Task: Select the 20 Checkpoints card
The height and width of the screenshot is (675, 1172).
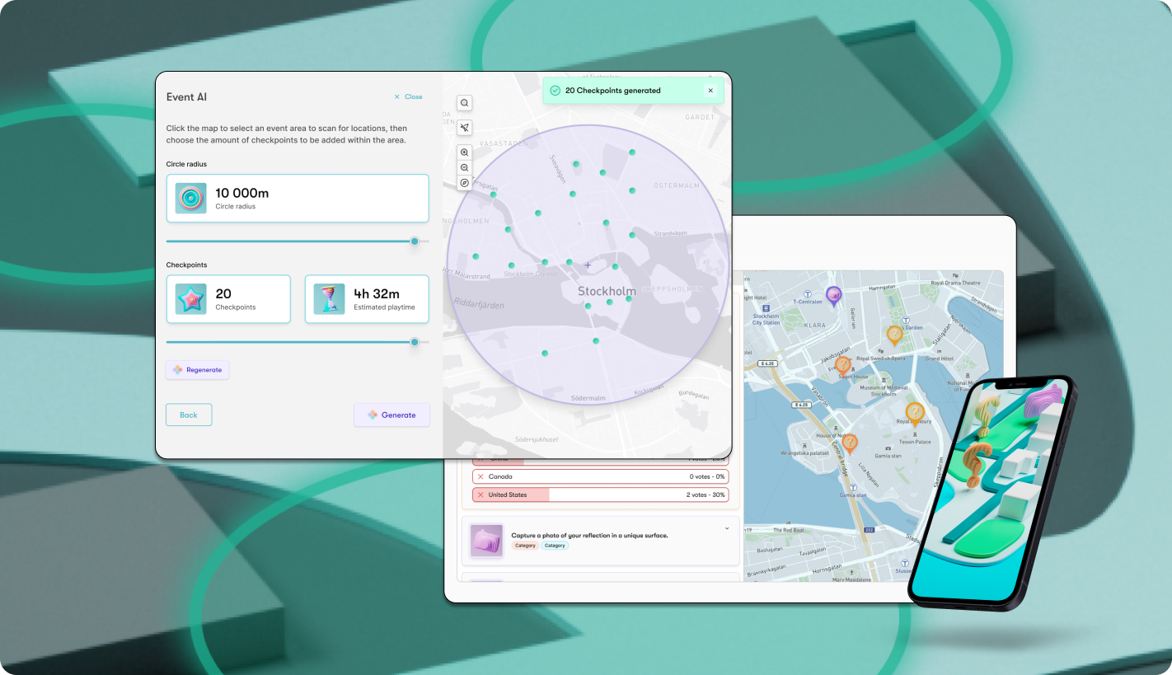Action: click(x=228, y=299)
